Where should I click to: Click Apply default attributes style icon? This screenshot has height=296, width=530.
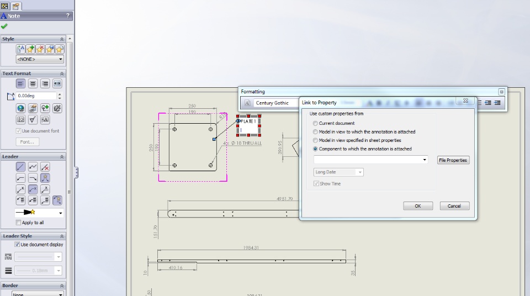coord(20,49)
